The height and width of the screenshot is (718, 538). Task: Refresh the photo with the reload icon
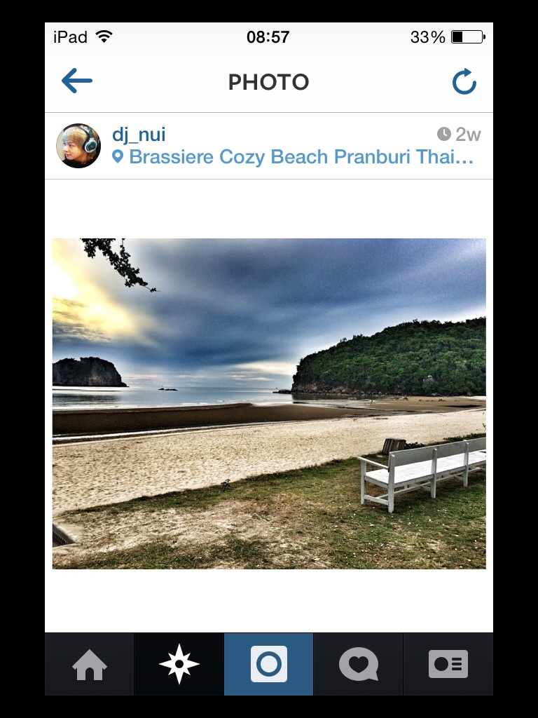tap(464, 81)
